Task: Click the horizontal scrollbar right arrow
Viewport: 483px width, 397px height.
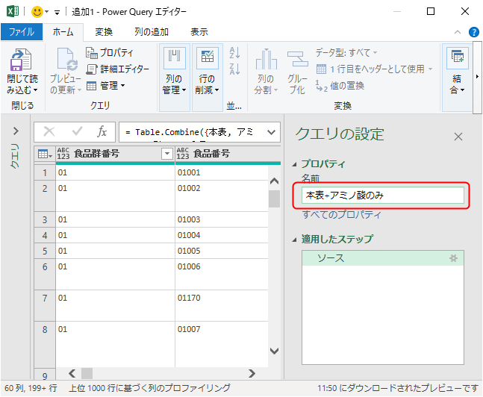Action: click(252, 374)
